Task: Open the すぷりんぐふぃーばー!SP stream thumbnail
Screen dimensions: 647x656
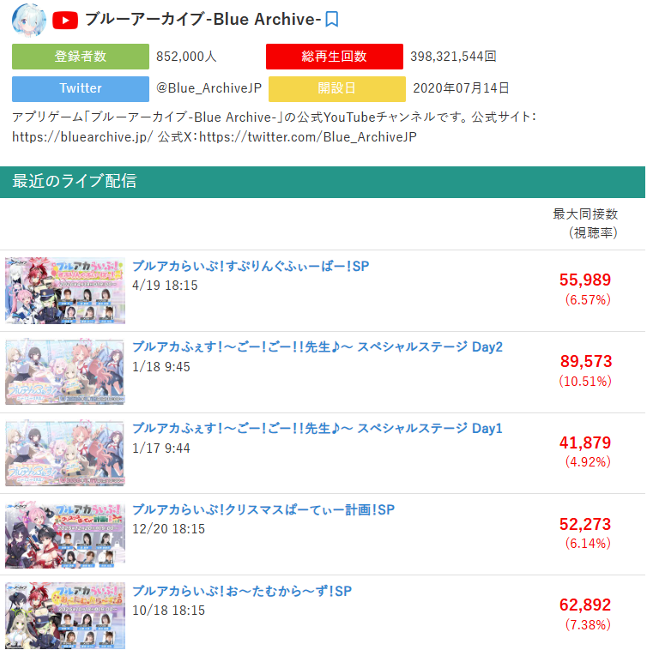Action: tap(65, 291)
